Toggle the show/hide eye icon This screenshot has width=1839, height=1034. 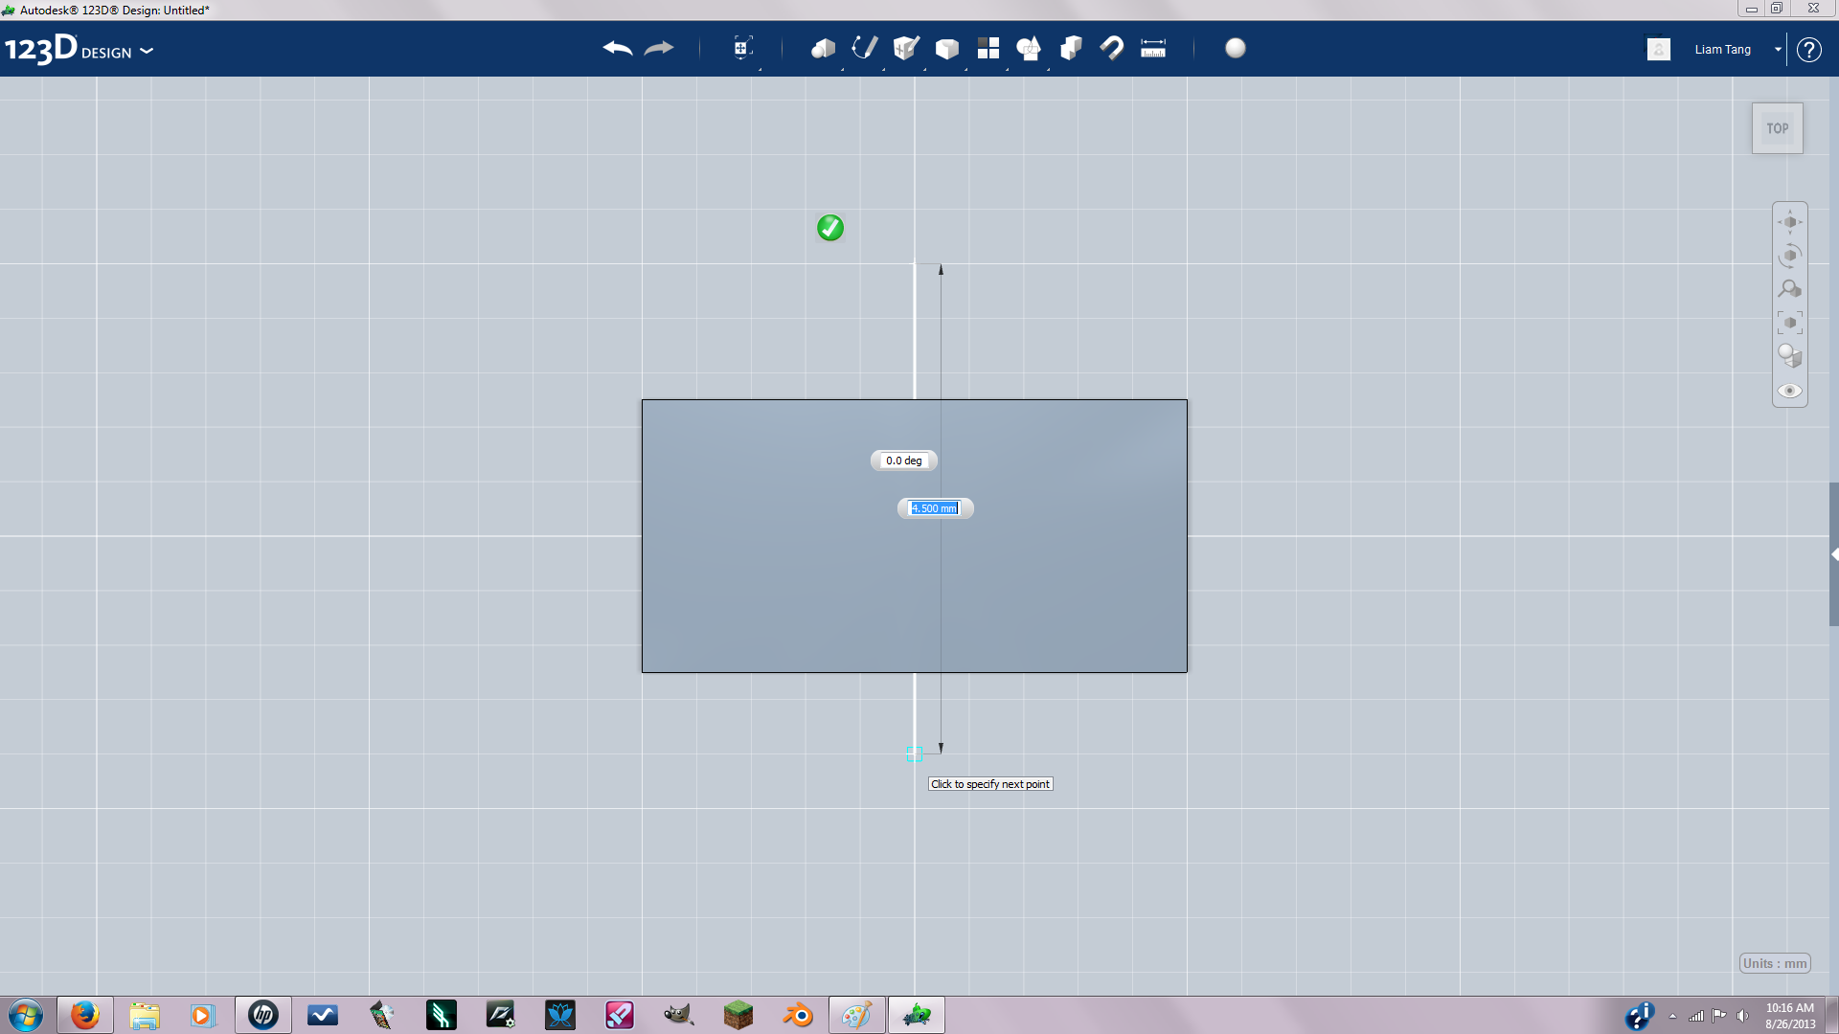(x=1789, y=391)
